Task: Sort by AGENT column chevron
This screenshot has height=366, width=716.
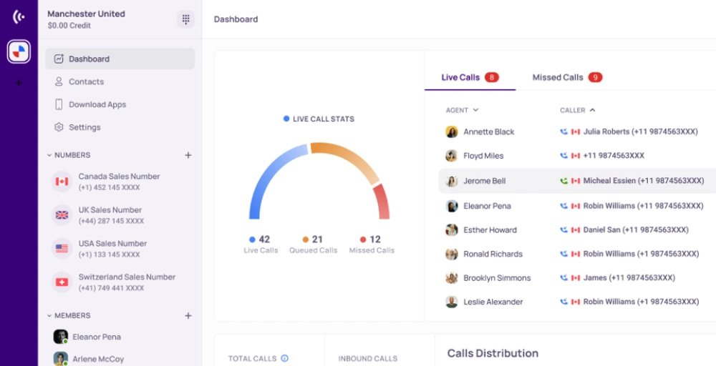Action: 475,110
